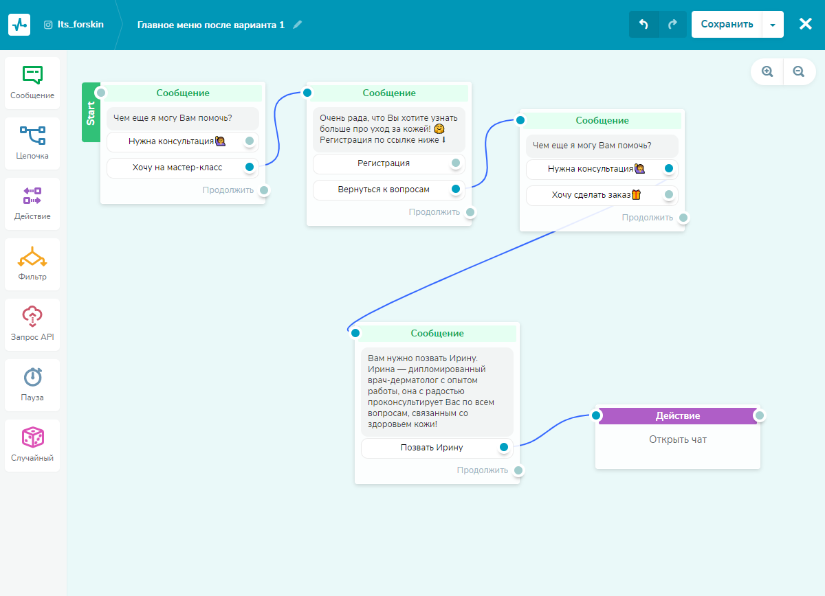Screen dimensions: 825x596
Task: Click the Сохранить button
Action: click(x=727, y=25)
